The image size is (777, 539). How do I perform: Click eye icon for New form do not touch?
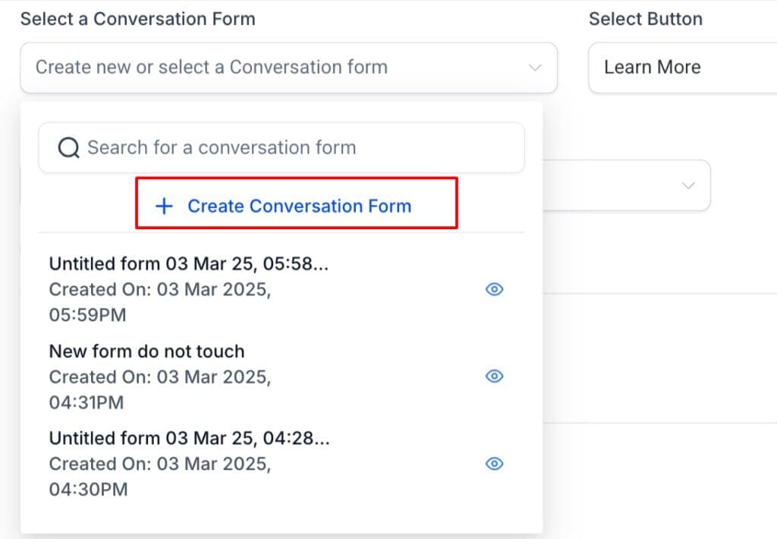[x=494, y=377]
